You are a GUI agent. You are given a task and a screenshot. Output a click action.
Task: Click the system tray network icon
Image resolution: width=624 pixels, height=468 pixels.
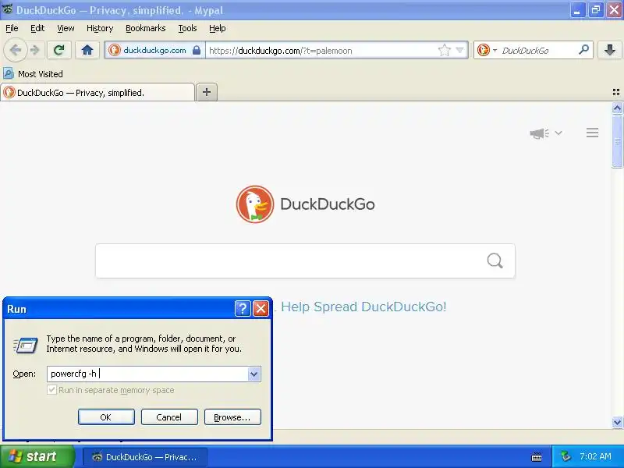565,456
